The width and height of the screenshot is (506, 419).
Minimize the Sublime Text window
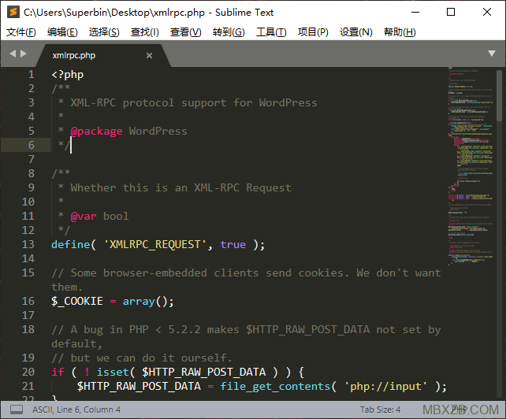(415, 13)
